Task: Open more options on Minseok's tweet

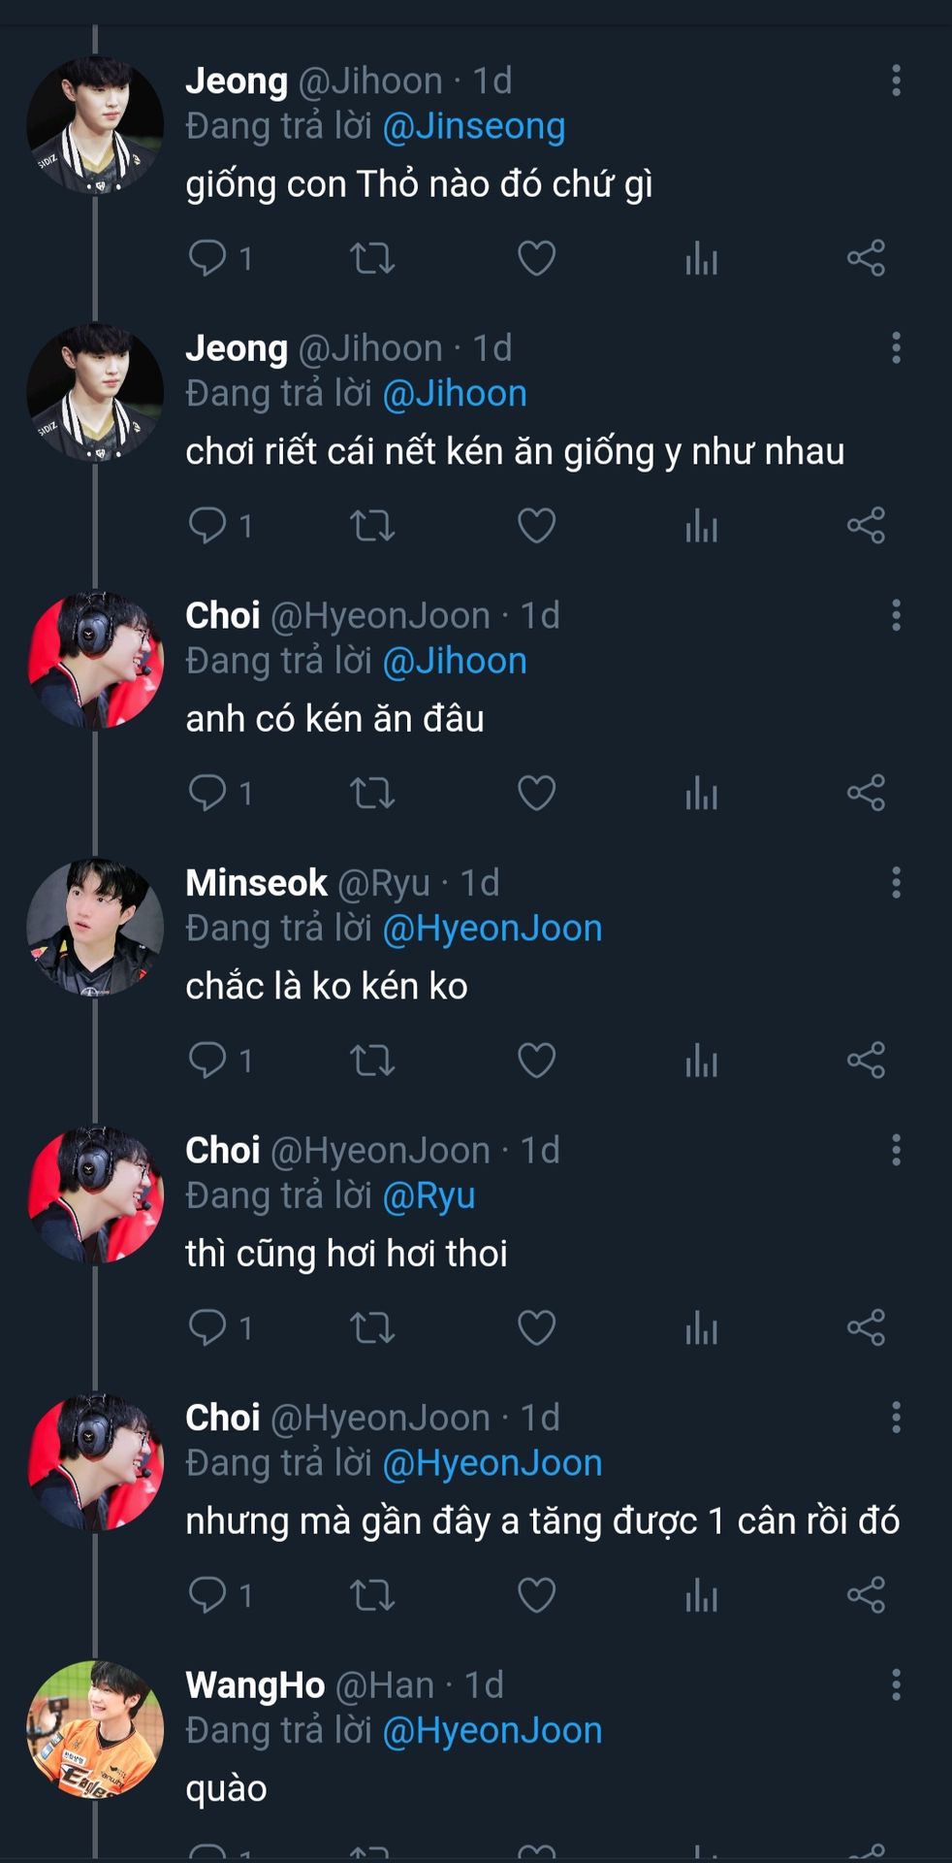Action: coord(896,882)
